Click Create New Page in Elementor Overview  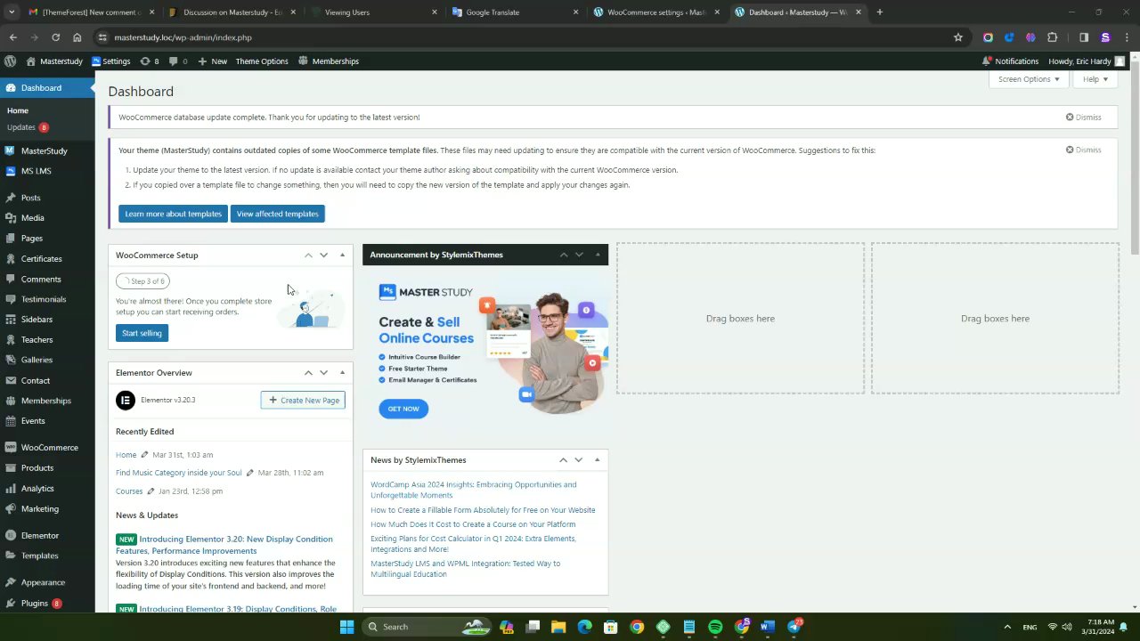(x=303, y=401)
